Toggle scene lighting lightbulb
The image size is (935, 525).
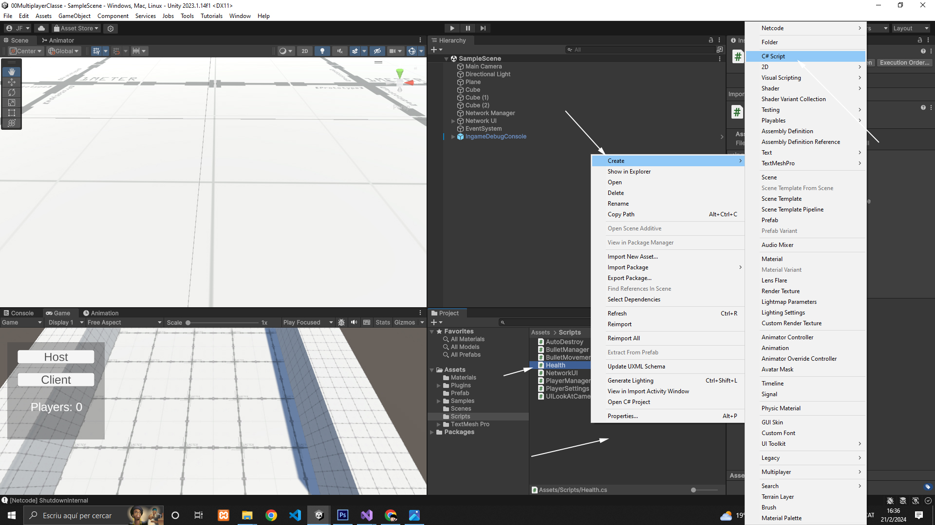point(322,51)
